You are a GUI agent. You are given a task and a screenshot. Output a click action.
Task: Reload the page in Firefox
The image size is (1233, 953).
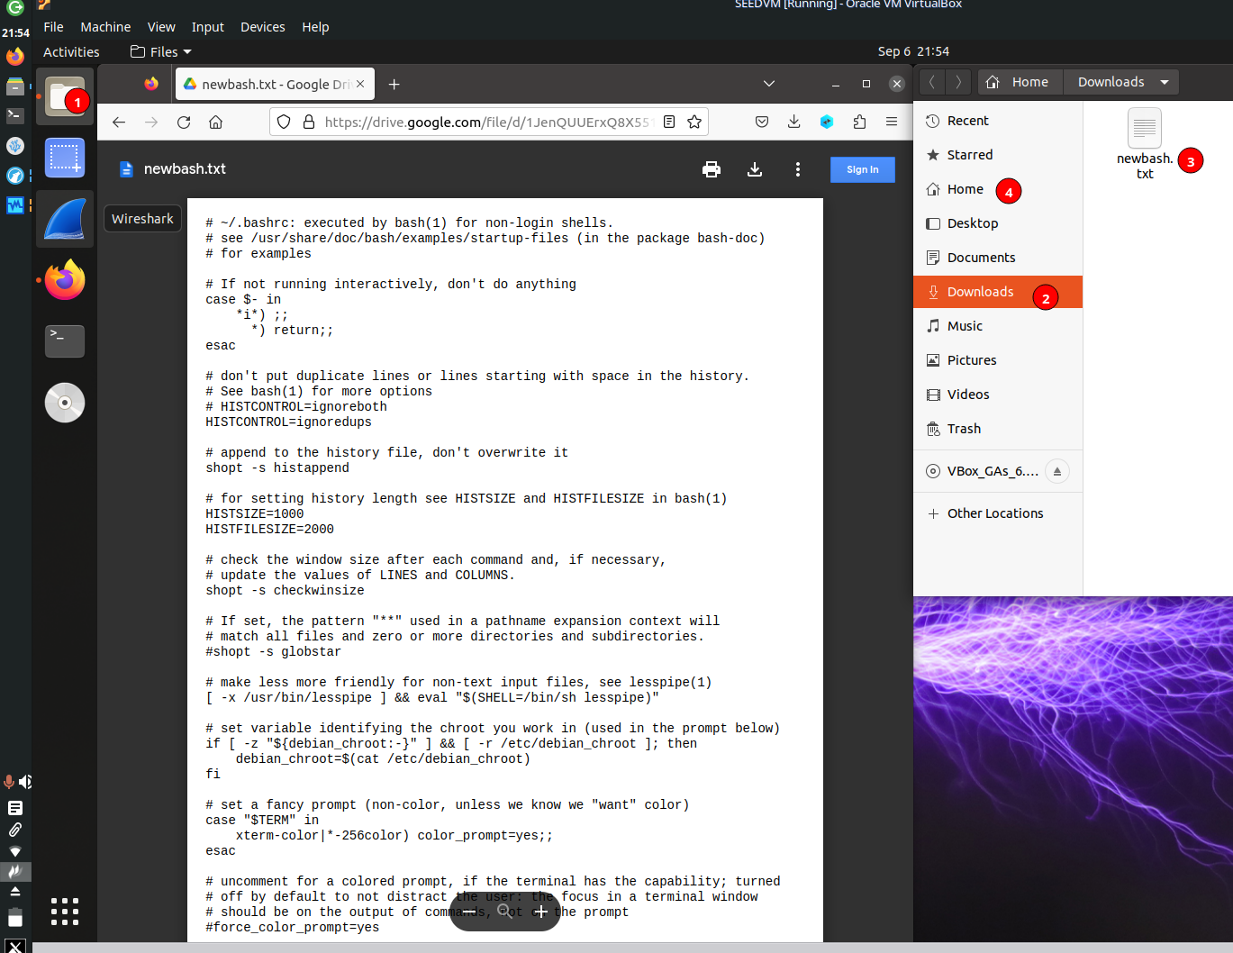tap(184, 123)
